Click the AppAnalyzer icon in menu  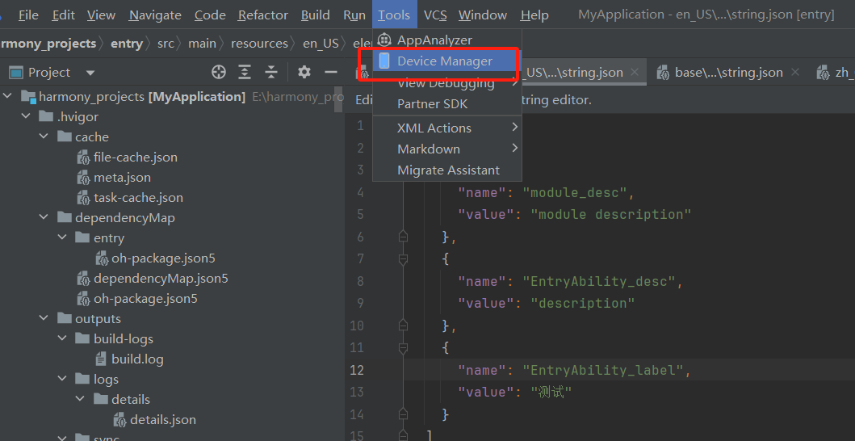pos(384,40)
